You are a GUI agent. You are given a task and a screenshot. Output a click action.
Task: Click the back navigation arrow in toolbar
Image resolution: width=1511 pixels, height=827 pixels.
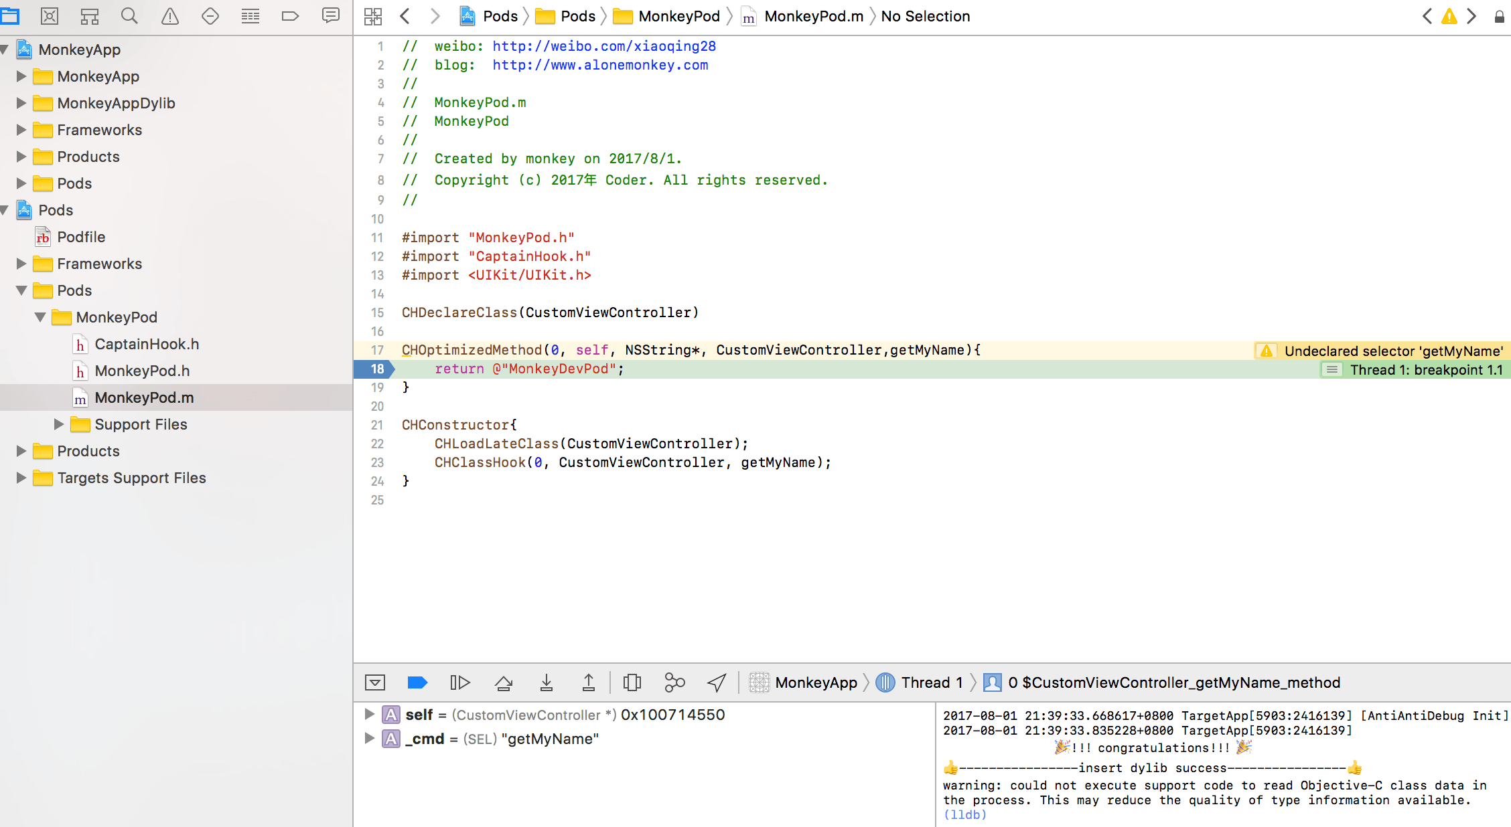click(x=405, y=16)
